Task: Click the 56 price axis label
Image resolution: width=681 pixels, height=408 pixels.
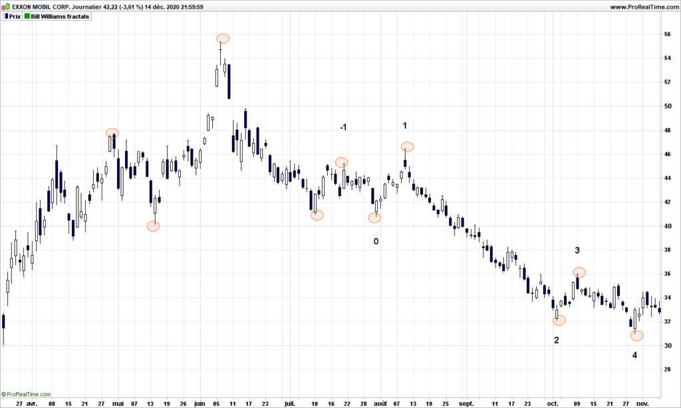Action: [668, 35]
